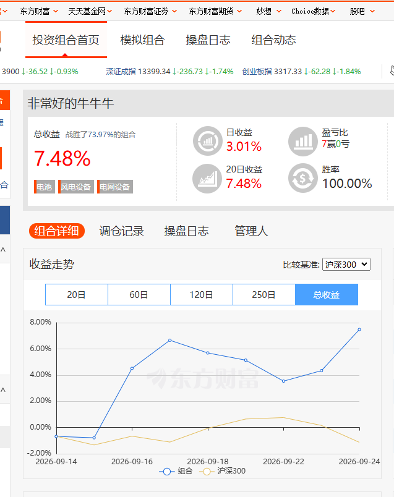394x497 pixels.
Task: Click the last data point on 组合 line
Action: tap(359, 329)
